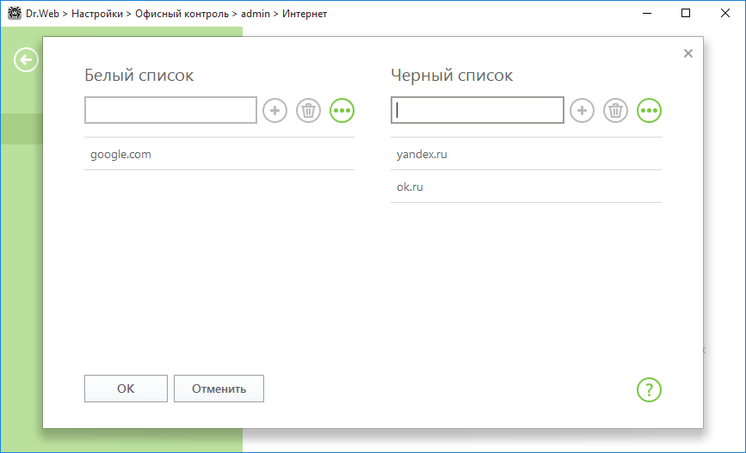The height and width of the screenshot is (453, 746).
Task: Delete the selected black list entry
Action: click(615, 111)
